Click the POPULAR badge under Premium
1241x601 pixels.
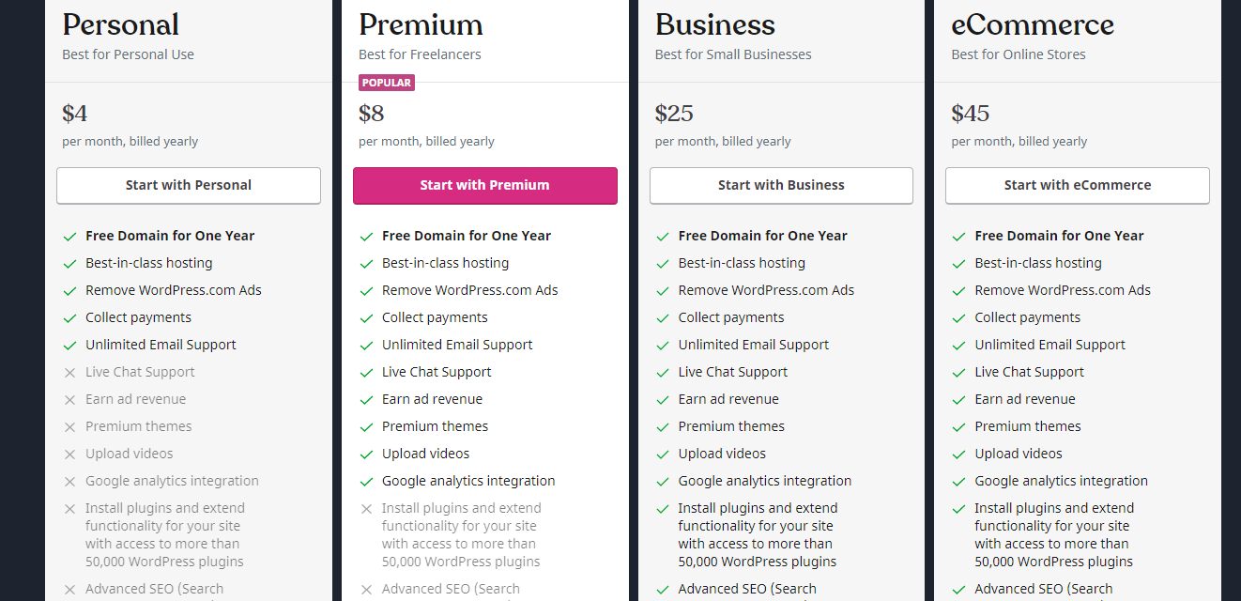pyautogui.click(x=387, y=83)
